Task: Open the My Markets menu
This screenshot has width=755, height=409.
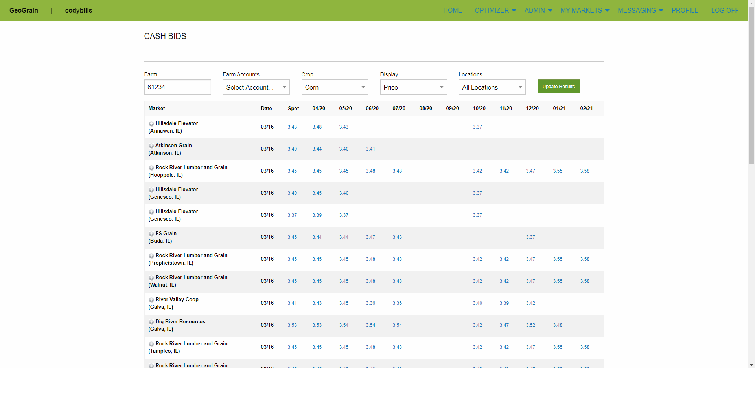Action: click(x=584, y=11)
